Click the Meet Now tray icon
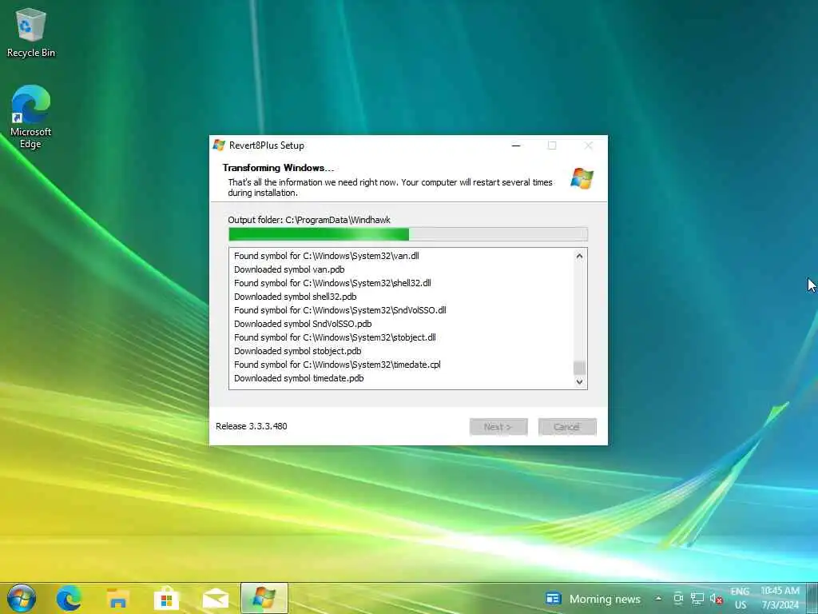The image size is (818, 614). tap(678, 599)
